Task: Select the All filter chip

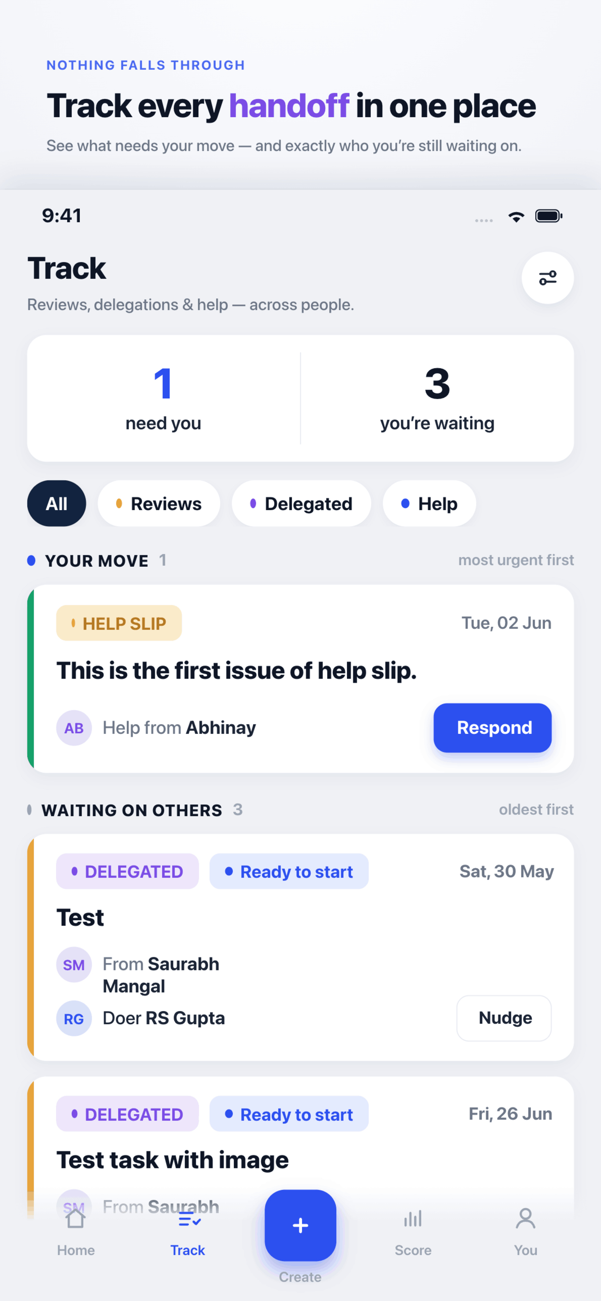Action: click(57, 503)
